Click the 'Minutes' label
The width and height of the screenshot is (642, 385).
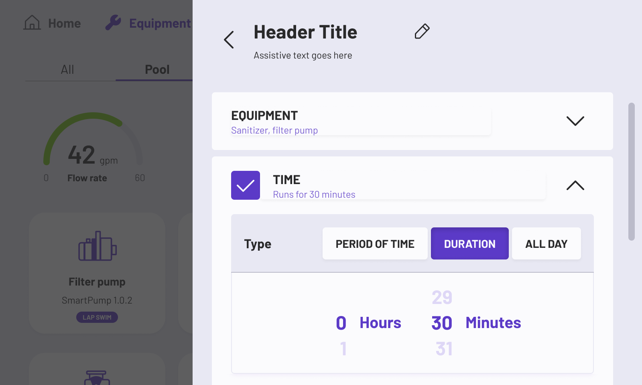493,323
